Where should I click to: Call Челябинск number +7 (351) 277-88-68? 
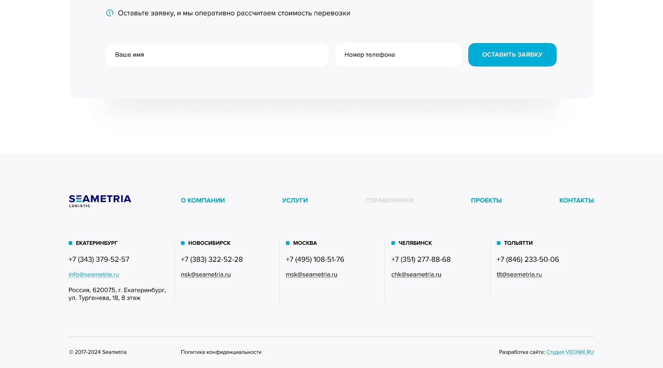coord(421,259)
